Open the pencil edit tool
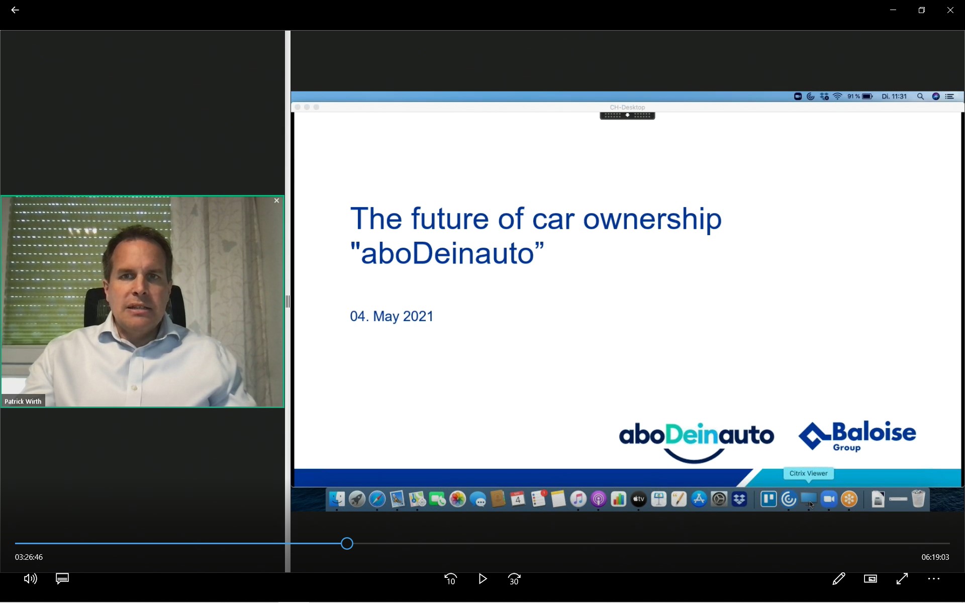Image resolution: width=965 pixels, height=603 pixels. 838,579
